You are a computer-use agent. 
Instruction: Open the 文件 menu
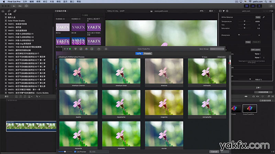pos(25,2)
